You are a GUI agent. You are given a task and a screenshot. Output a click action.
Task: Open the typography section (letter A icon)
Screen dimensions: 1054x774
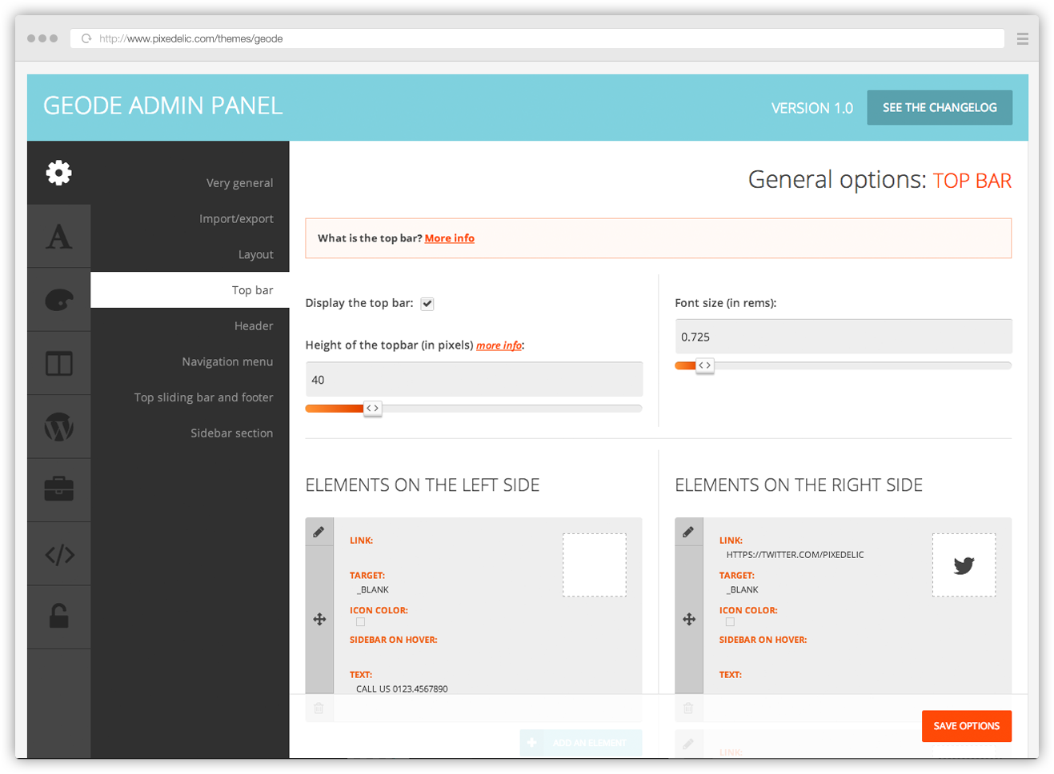pyautogui.click(x=58, y=237)
